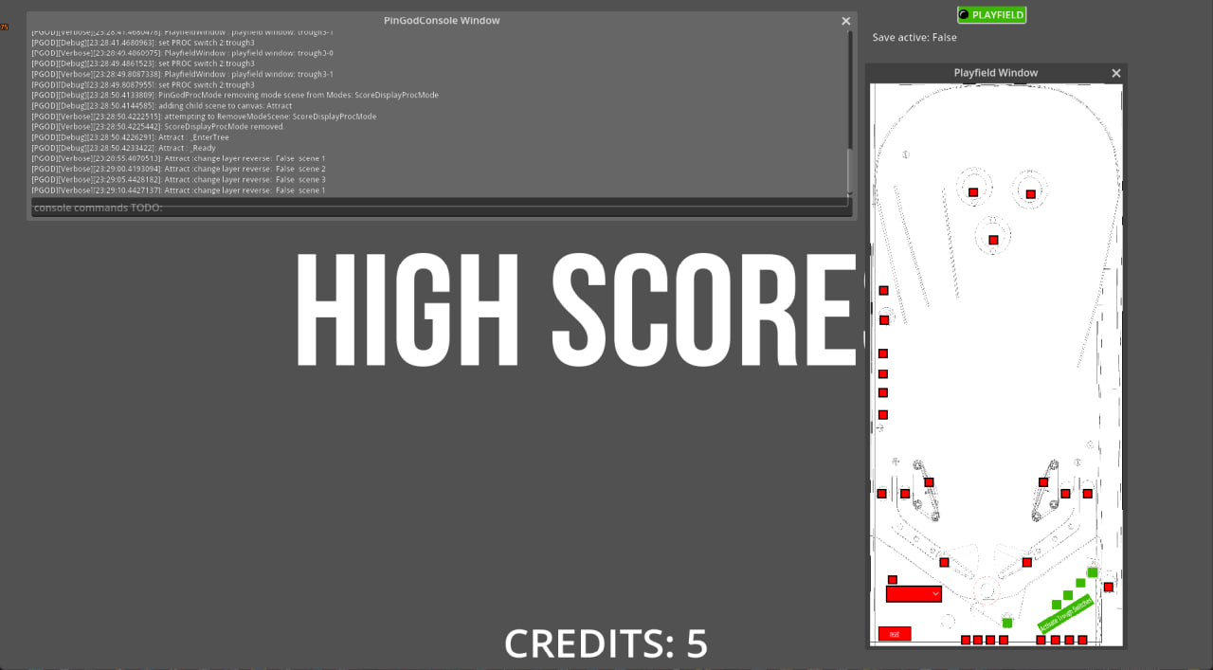Activate the upper-right pop bumper switch
The height and width of the screenshot is (670, 1213).
[x=1031, y=194]
